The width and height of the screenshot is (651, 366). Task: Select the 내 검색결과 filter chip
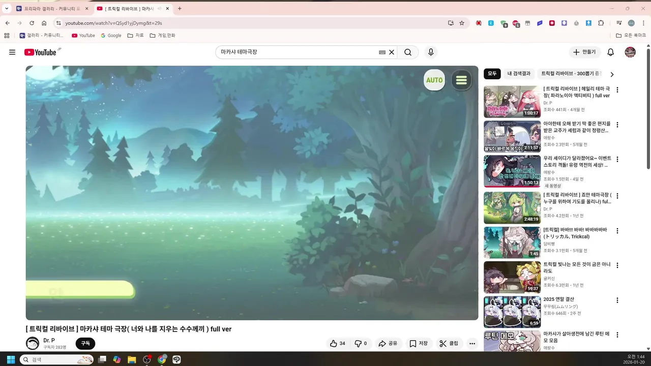519,74
